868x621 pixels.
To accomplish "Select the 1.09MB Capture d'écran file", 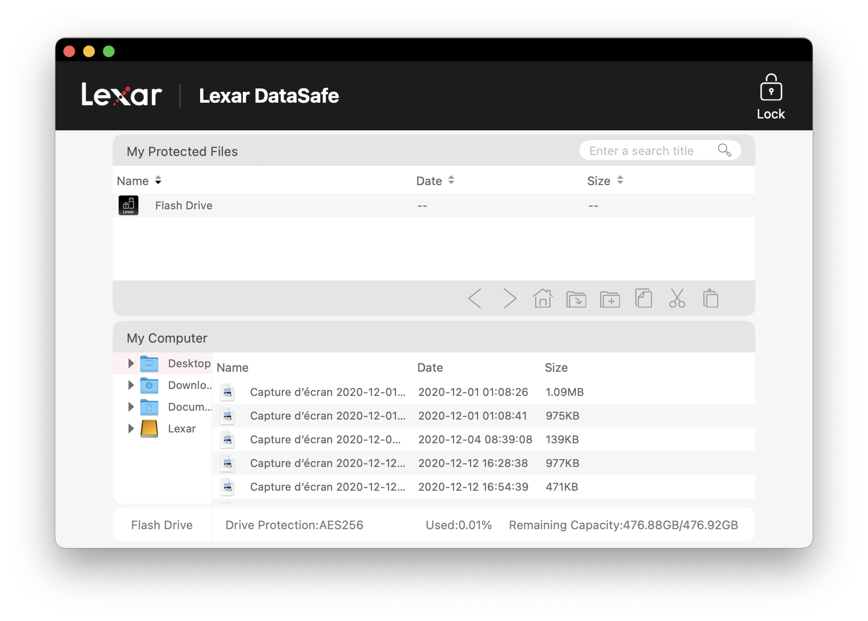I will pyautogui.click(x=327, y=392).
